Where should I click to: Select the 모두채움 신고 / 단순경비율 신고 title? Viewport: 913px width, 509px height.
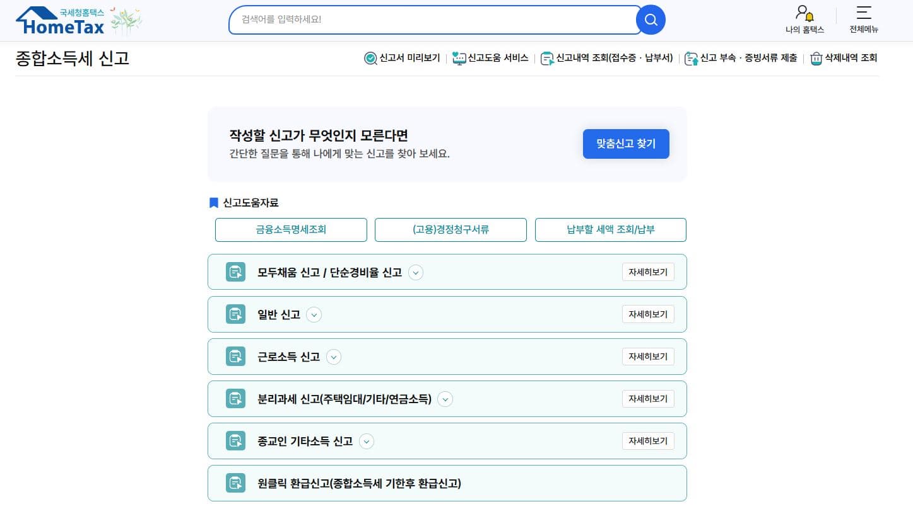coord(329,273)
